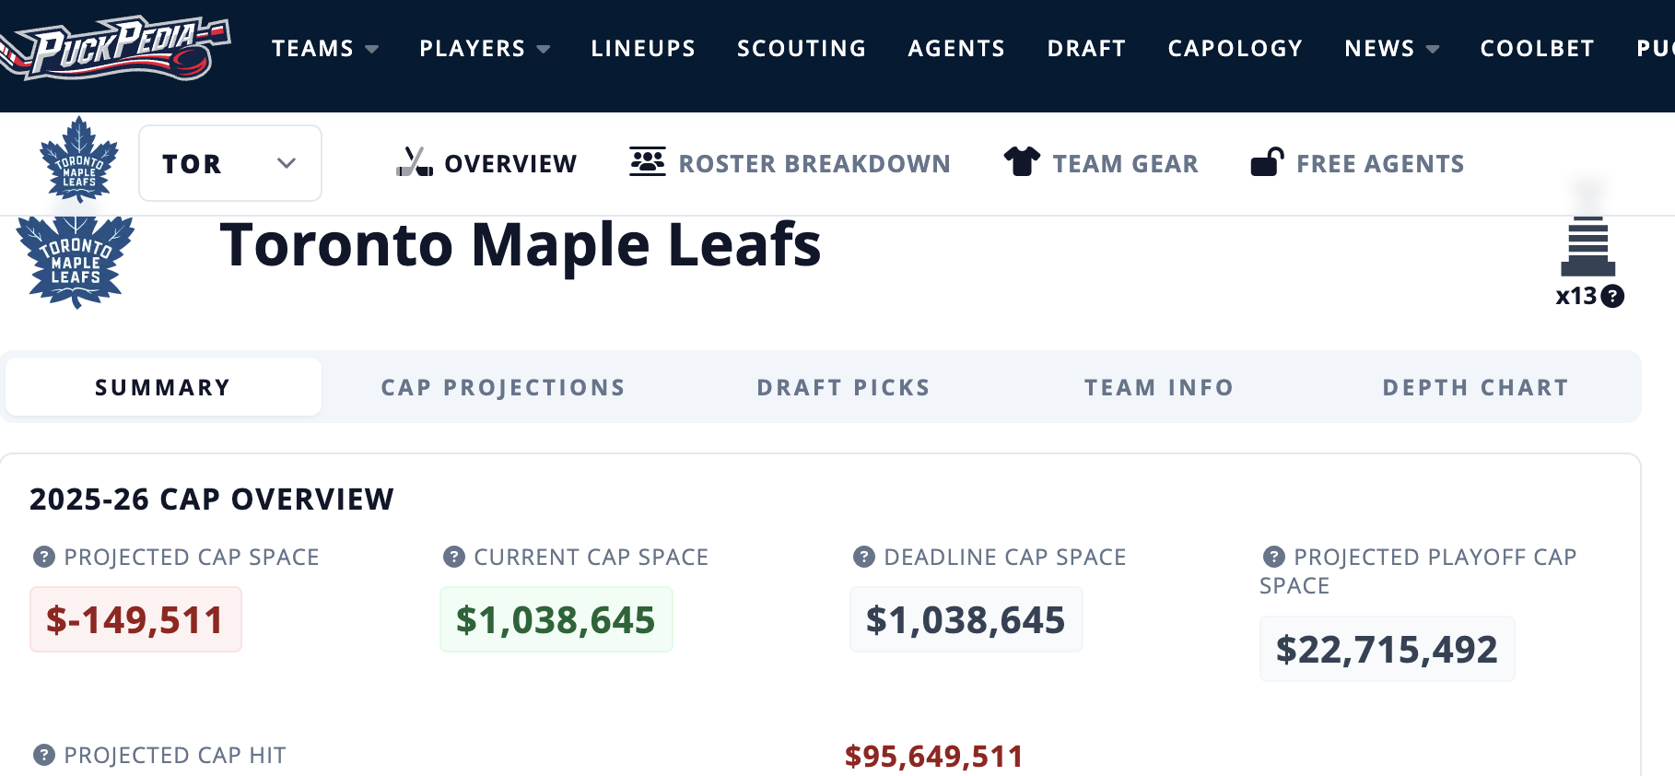1675x776 pixels.
Task: Click the Team Gear t-shirt icon
Action: click(1022, 162)
